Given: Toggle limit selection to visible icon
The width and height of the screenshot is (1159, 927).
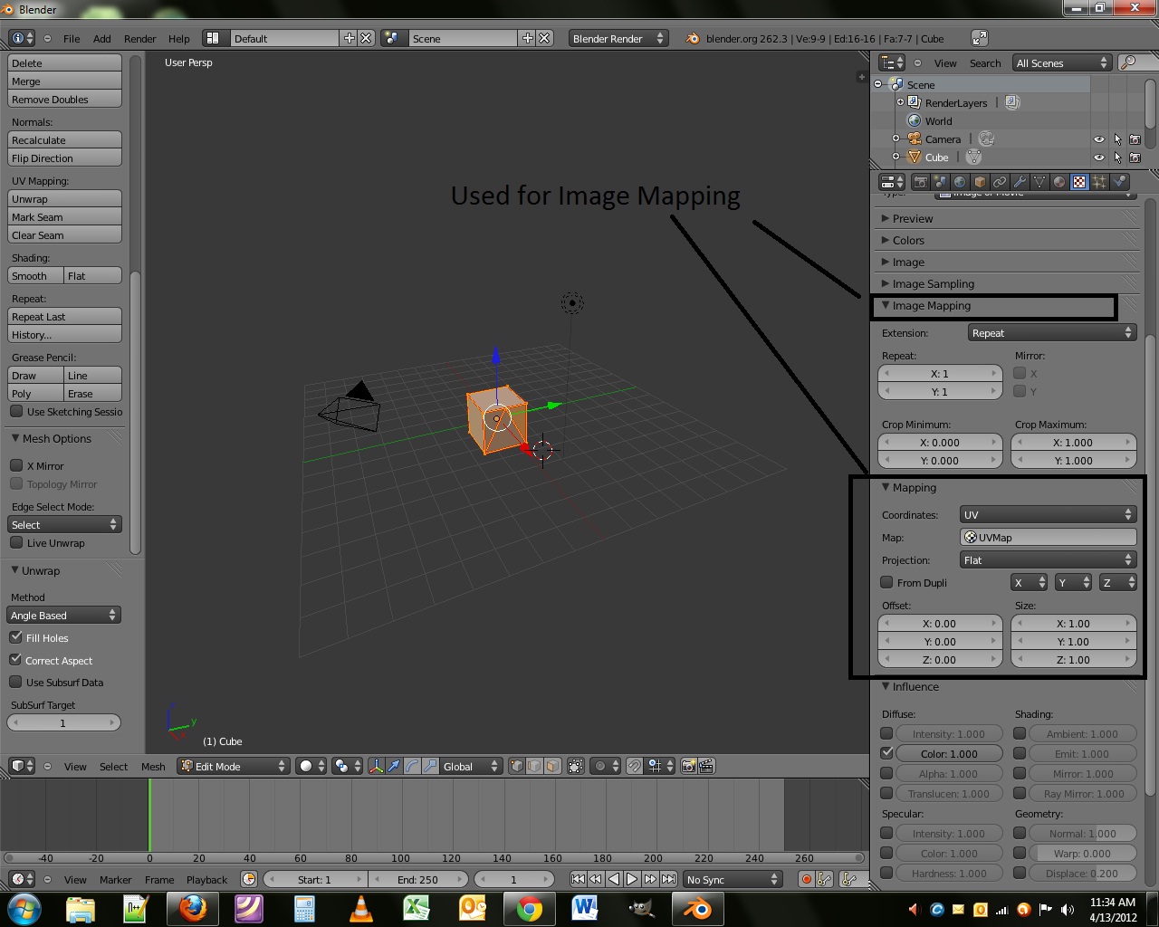Looking at the screenshot, I should point(576,766).
